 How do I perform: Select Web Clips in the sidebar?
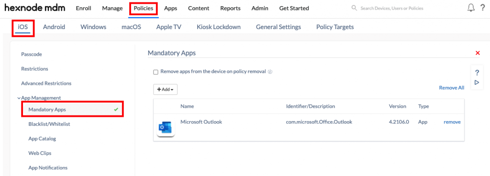[40, 153]
